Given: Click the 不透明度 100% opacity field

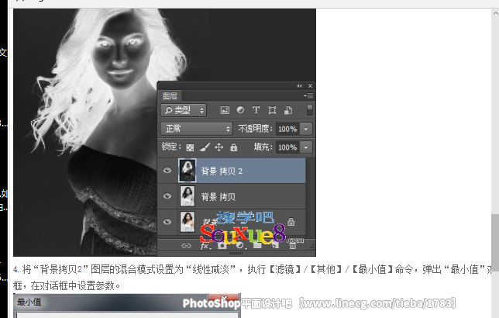Looking at the screenshot, I should tap(287, 129).
